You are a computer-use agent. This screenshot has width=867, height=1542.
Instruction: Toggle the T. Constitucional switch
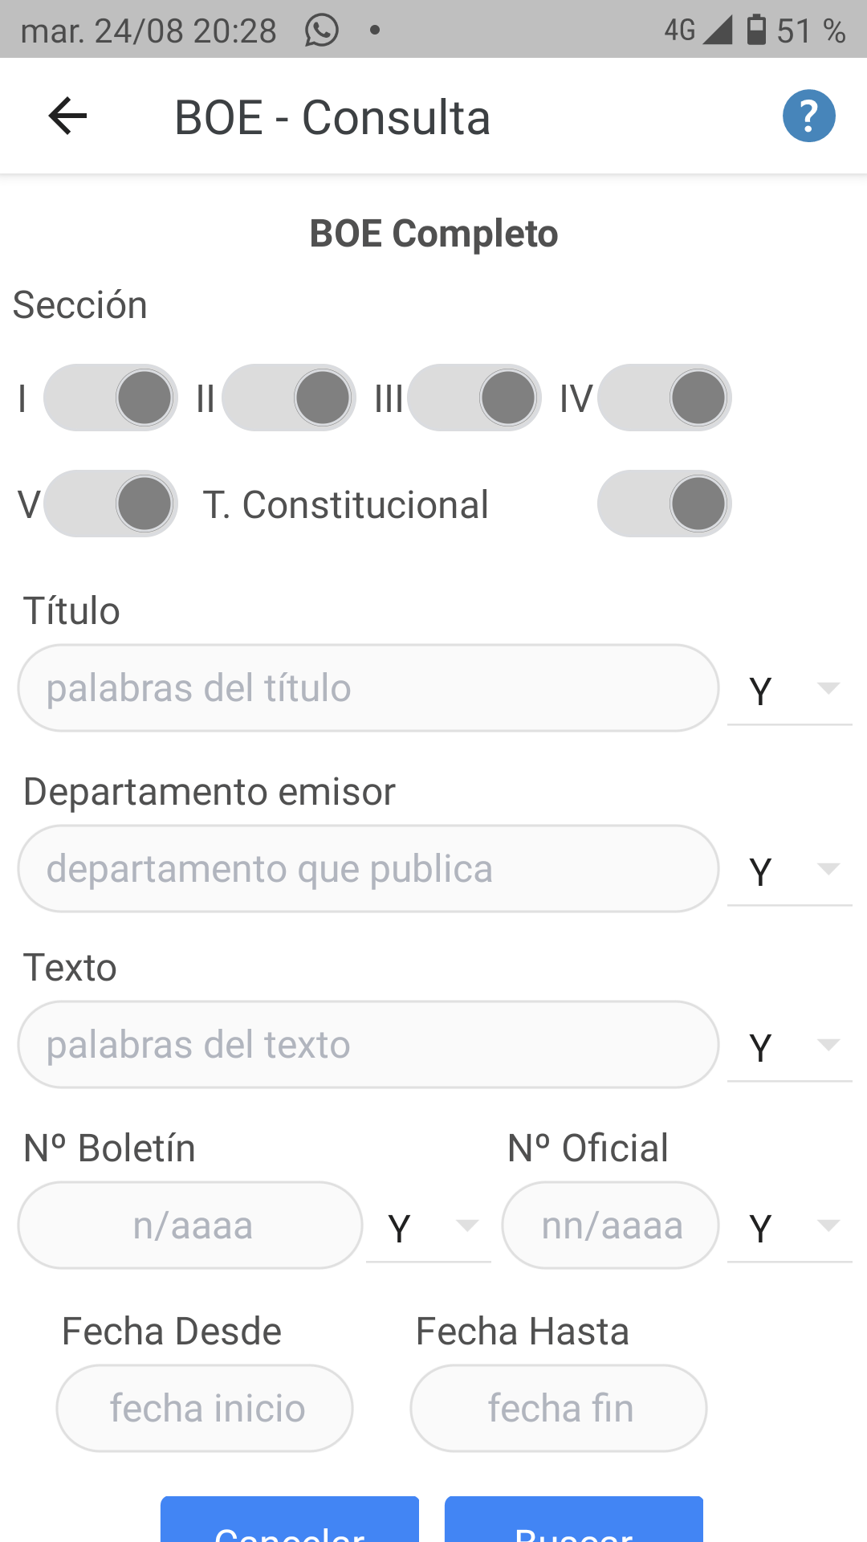[664, 504]
